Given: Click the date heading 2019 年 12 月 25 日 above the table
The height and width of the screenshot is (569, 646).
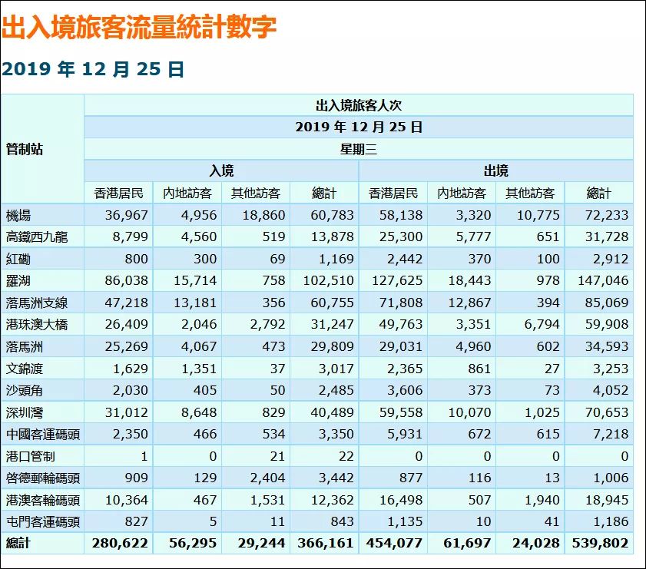Looking at the screenshot, I should (93, 69).
